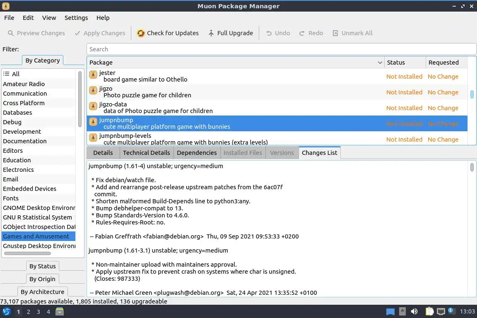
Task: Open the File menu
Action: tap(9, 18)
